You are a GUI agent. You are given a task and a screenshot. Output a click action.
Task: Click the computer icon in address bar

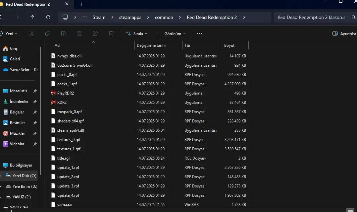coord(65,17)
